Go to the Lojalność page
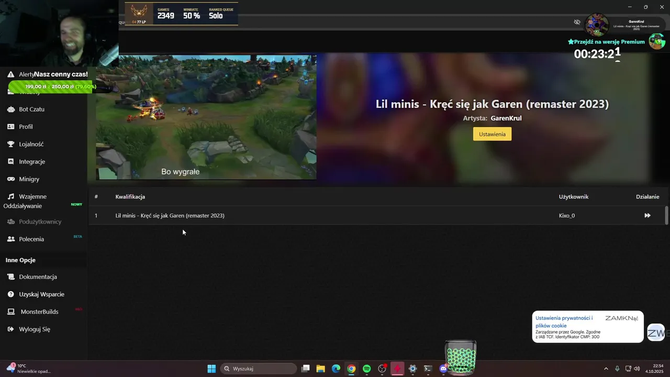 31,144
